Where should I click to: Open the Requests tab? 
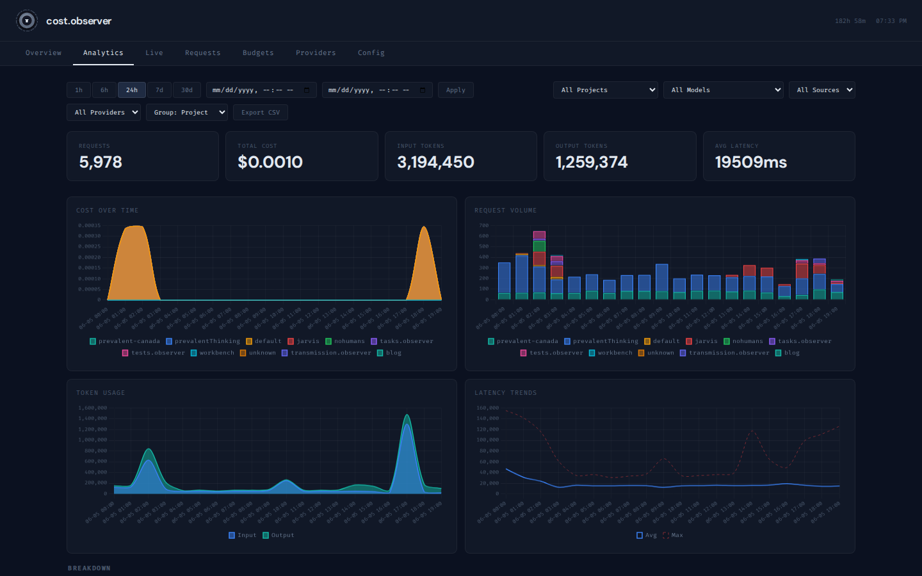202,53
